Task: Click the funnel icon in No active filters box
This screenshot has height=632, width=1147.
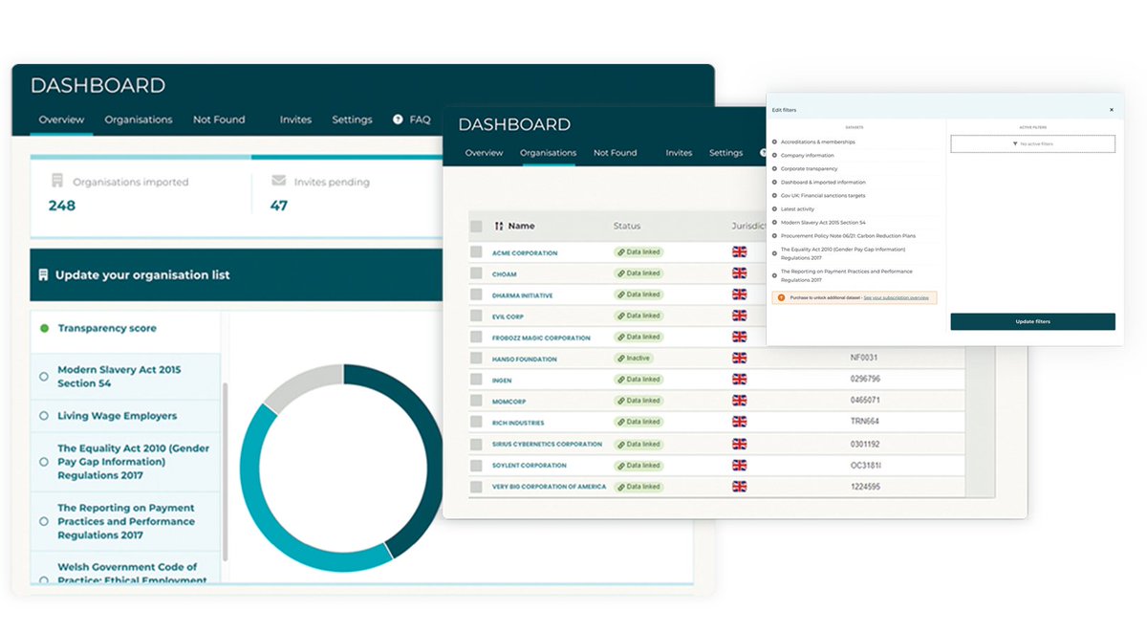Action: tap(1014, 143)
